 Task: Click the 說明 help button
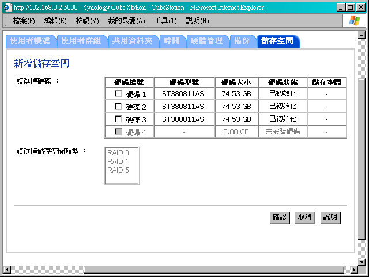(x=330, y=218)
